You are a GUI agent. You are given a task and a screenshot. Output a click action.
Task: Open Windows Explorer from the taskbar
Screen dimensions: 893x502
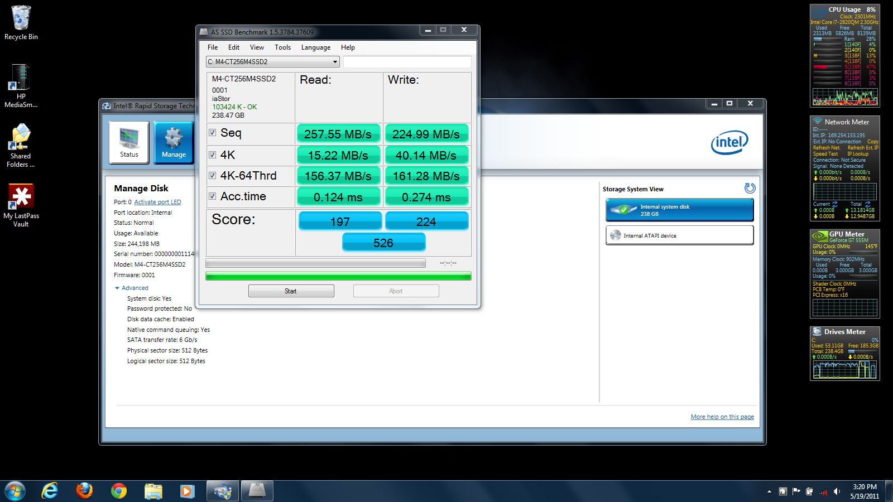[x=153, y=491]
